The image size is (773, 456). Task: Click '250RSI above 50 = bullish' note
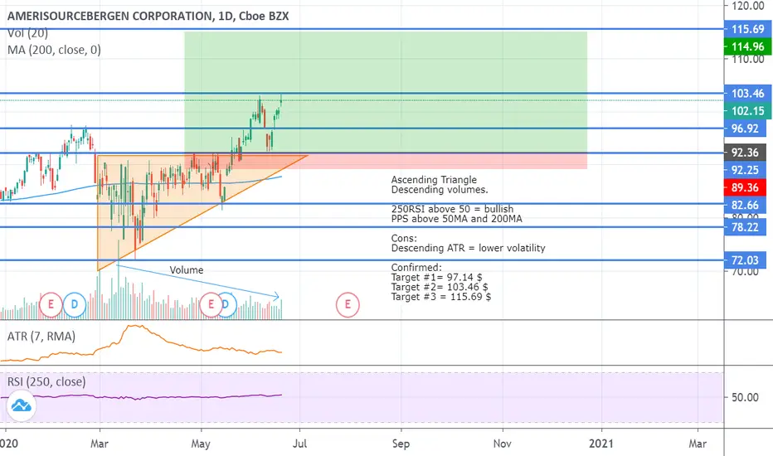452,209
